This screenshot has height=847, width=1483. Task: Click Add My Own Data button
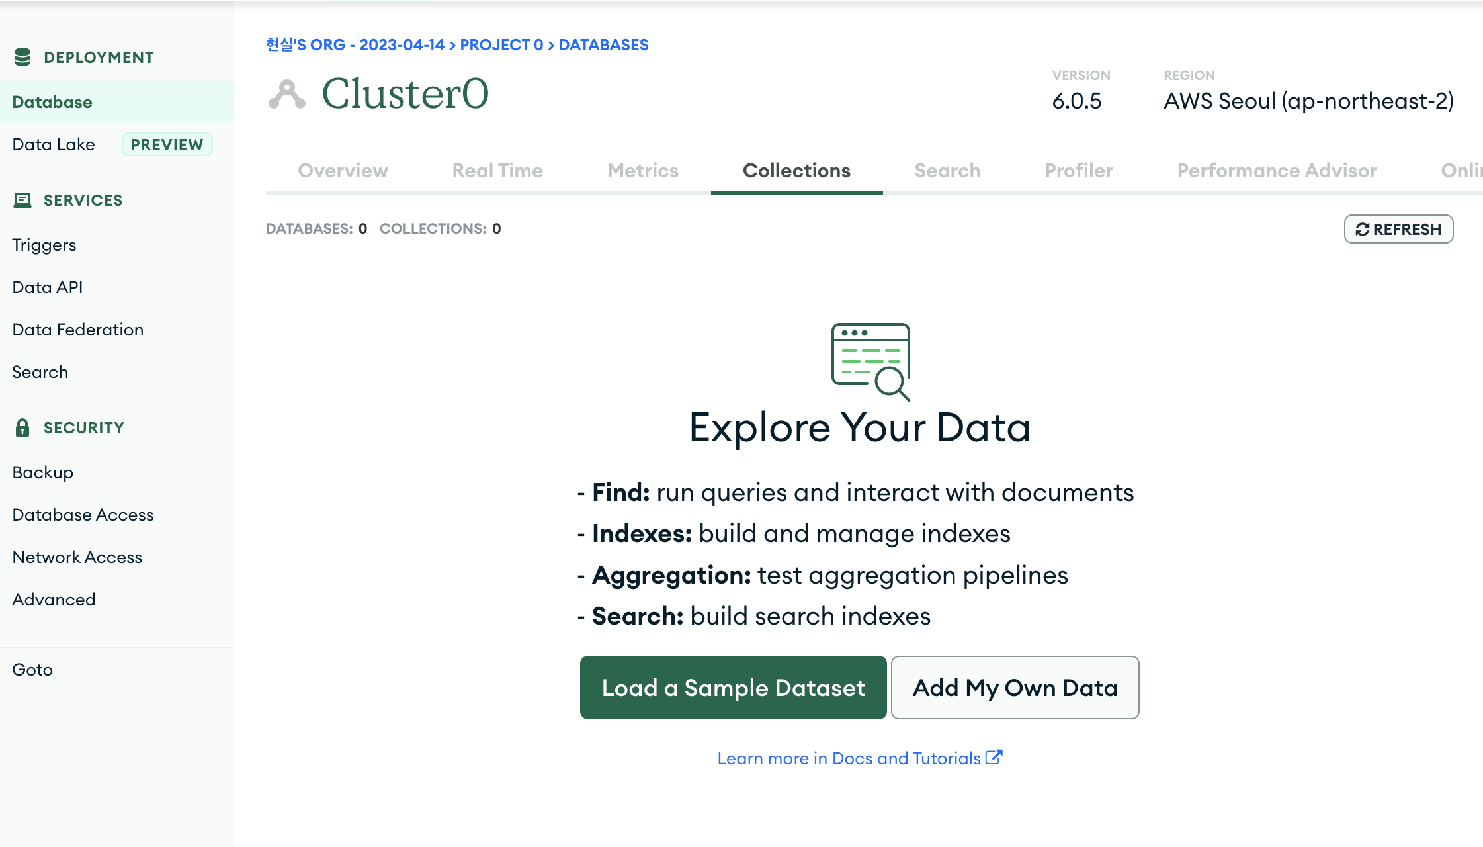[1015, 688]
